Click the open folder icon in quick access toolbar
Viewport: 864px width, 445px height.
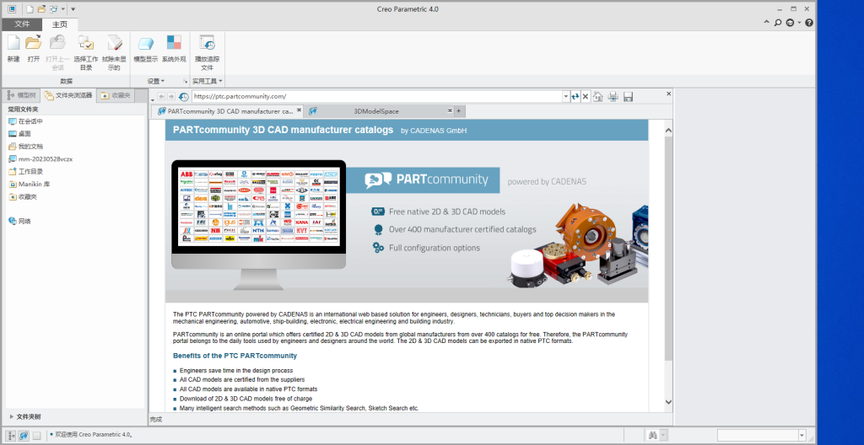[41, 8]
